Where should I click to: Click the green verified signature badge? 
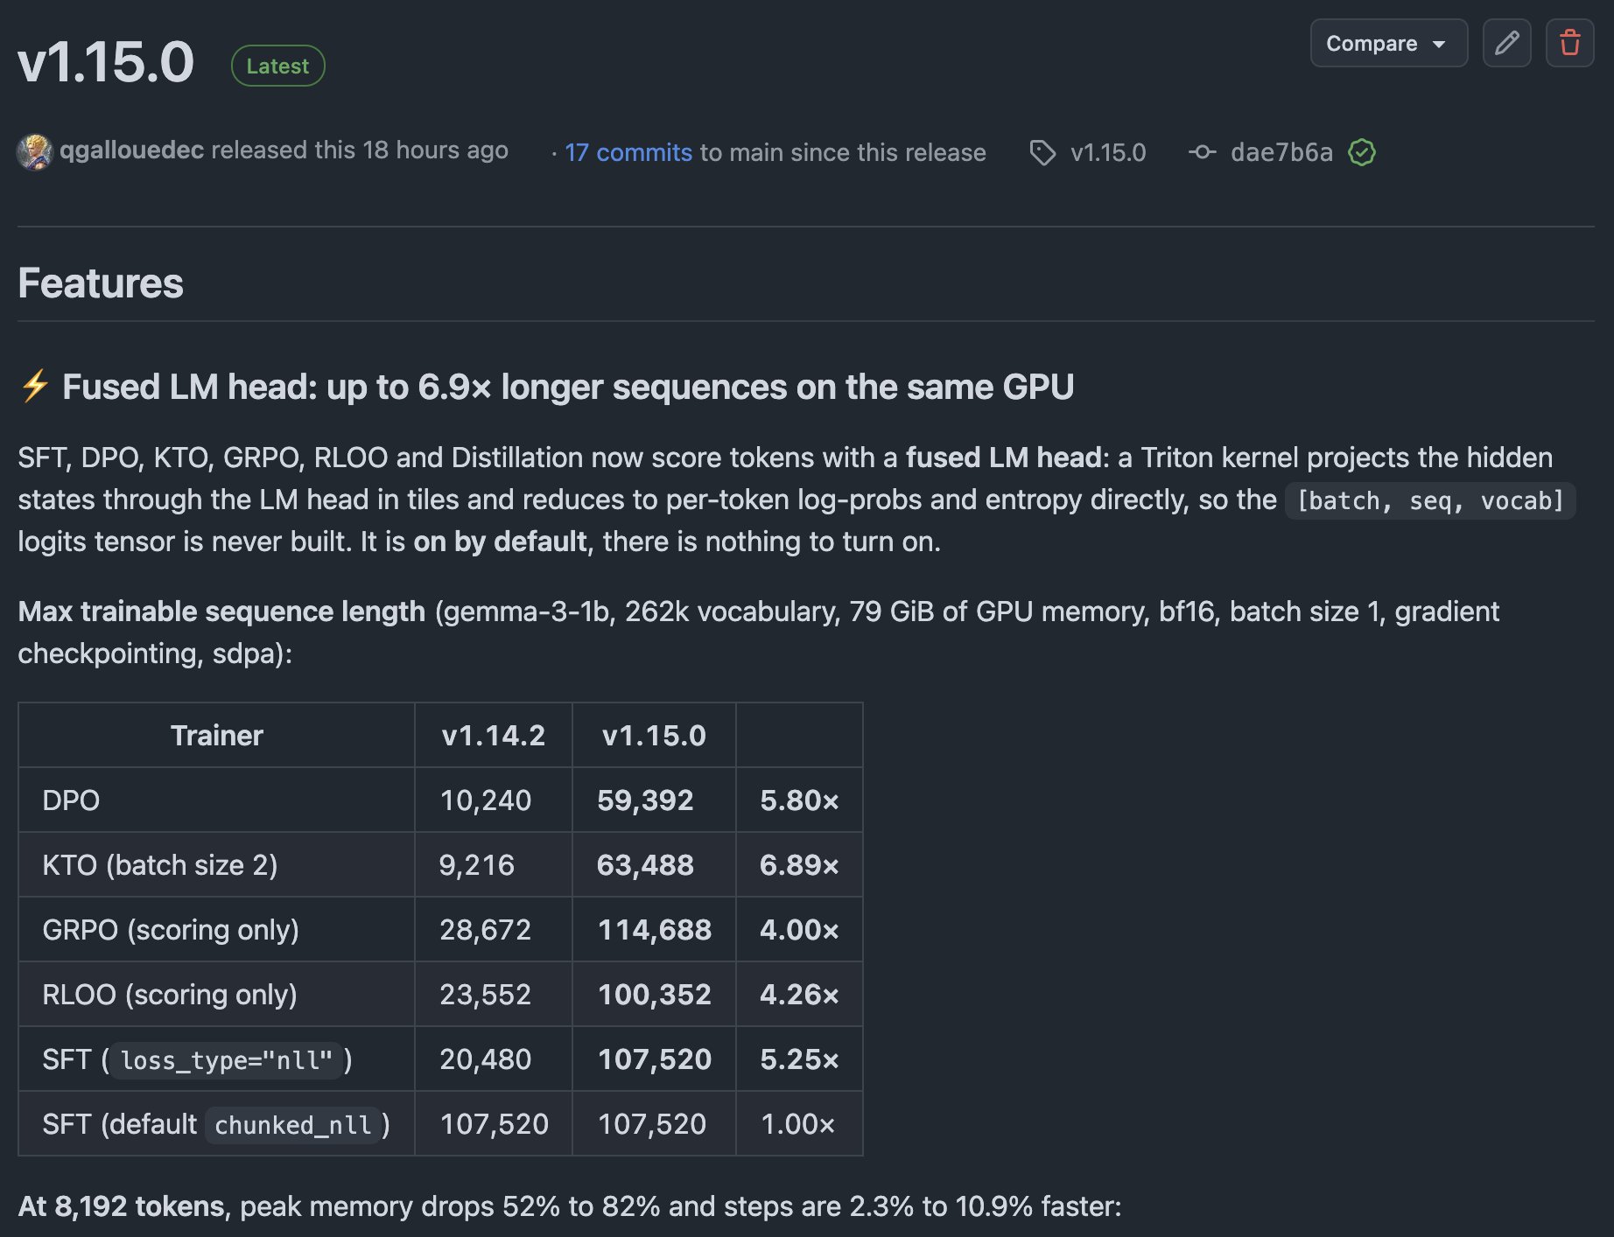coord(1362,152)
